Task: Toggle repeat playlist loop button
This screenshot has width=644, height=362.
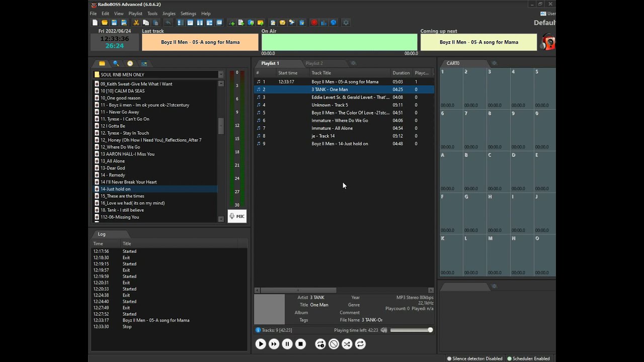Action: pos(360,344)
